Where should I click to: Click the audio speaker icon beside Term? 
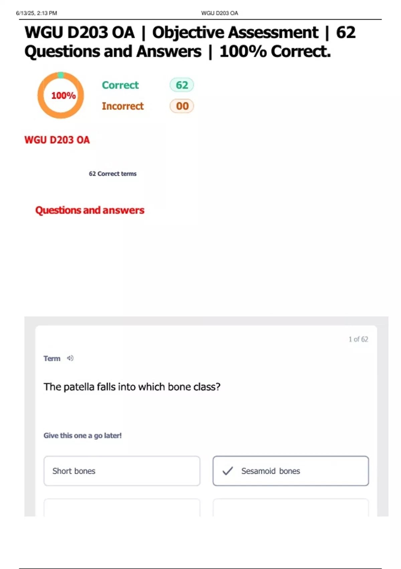70,358
